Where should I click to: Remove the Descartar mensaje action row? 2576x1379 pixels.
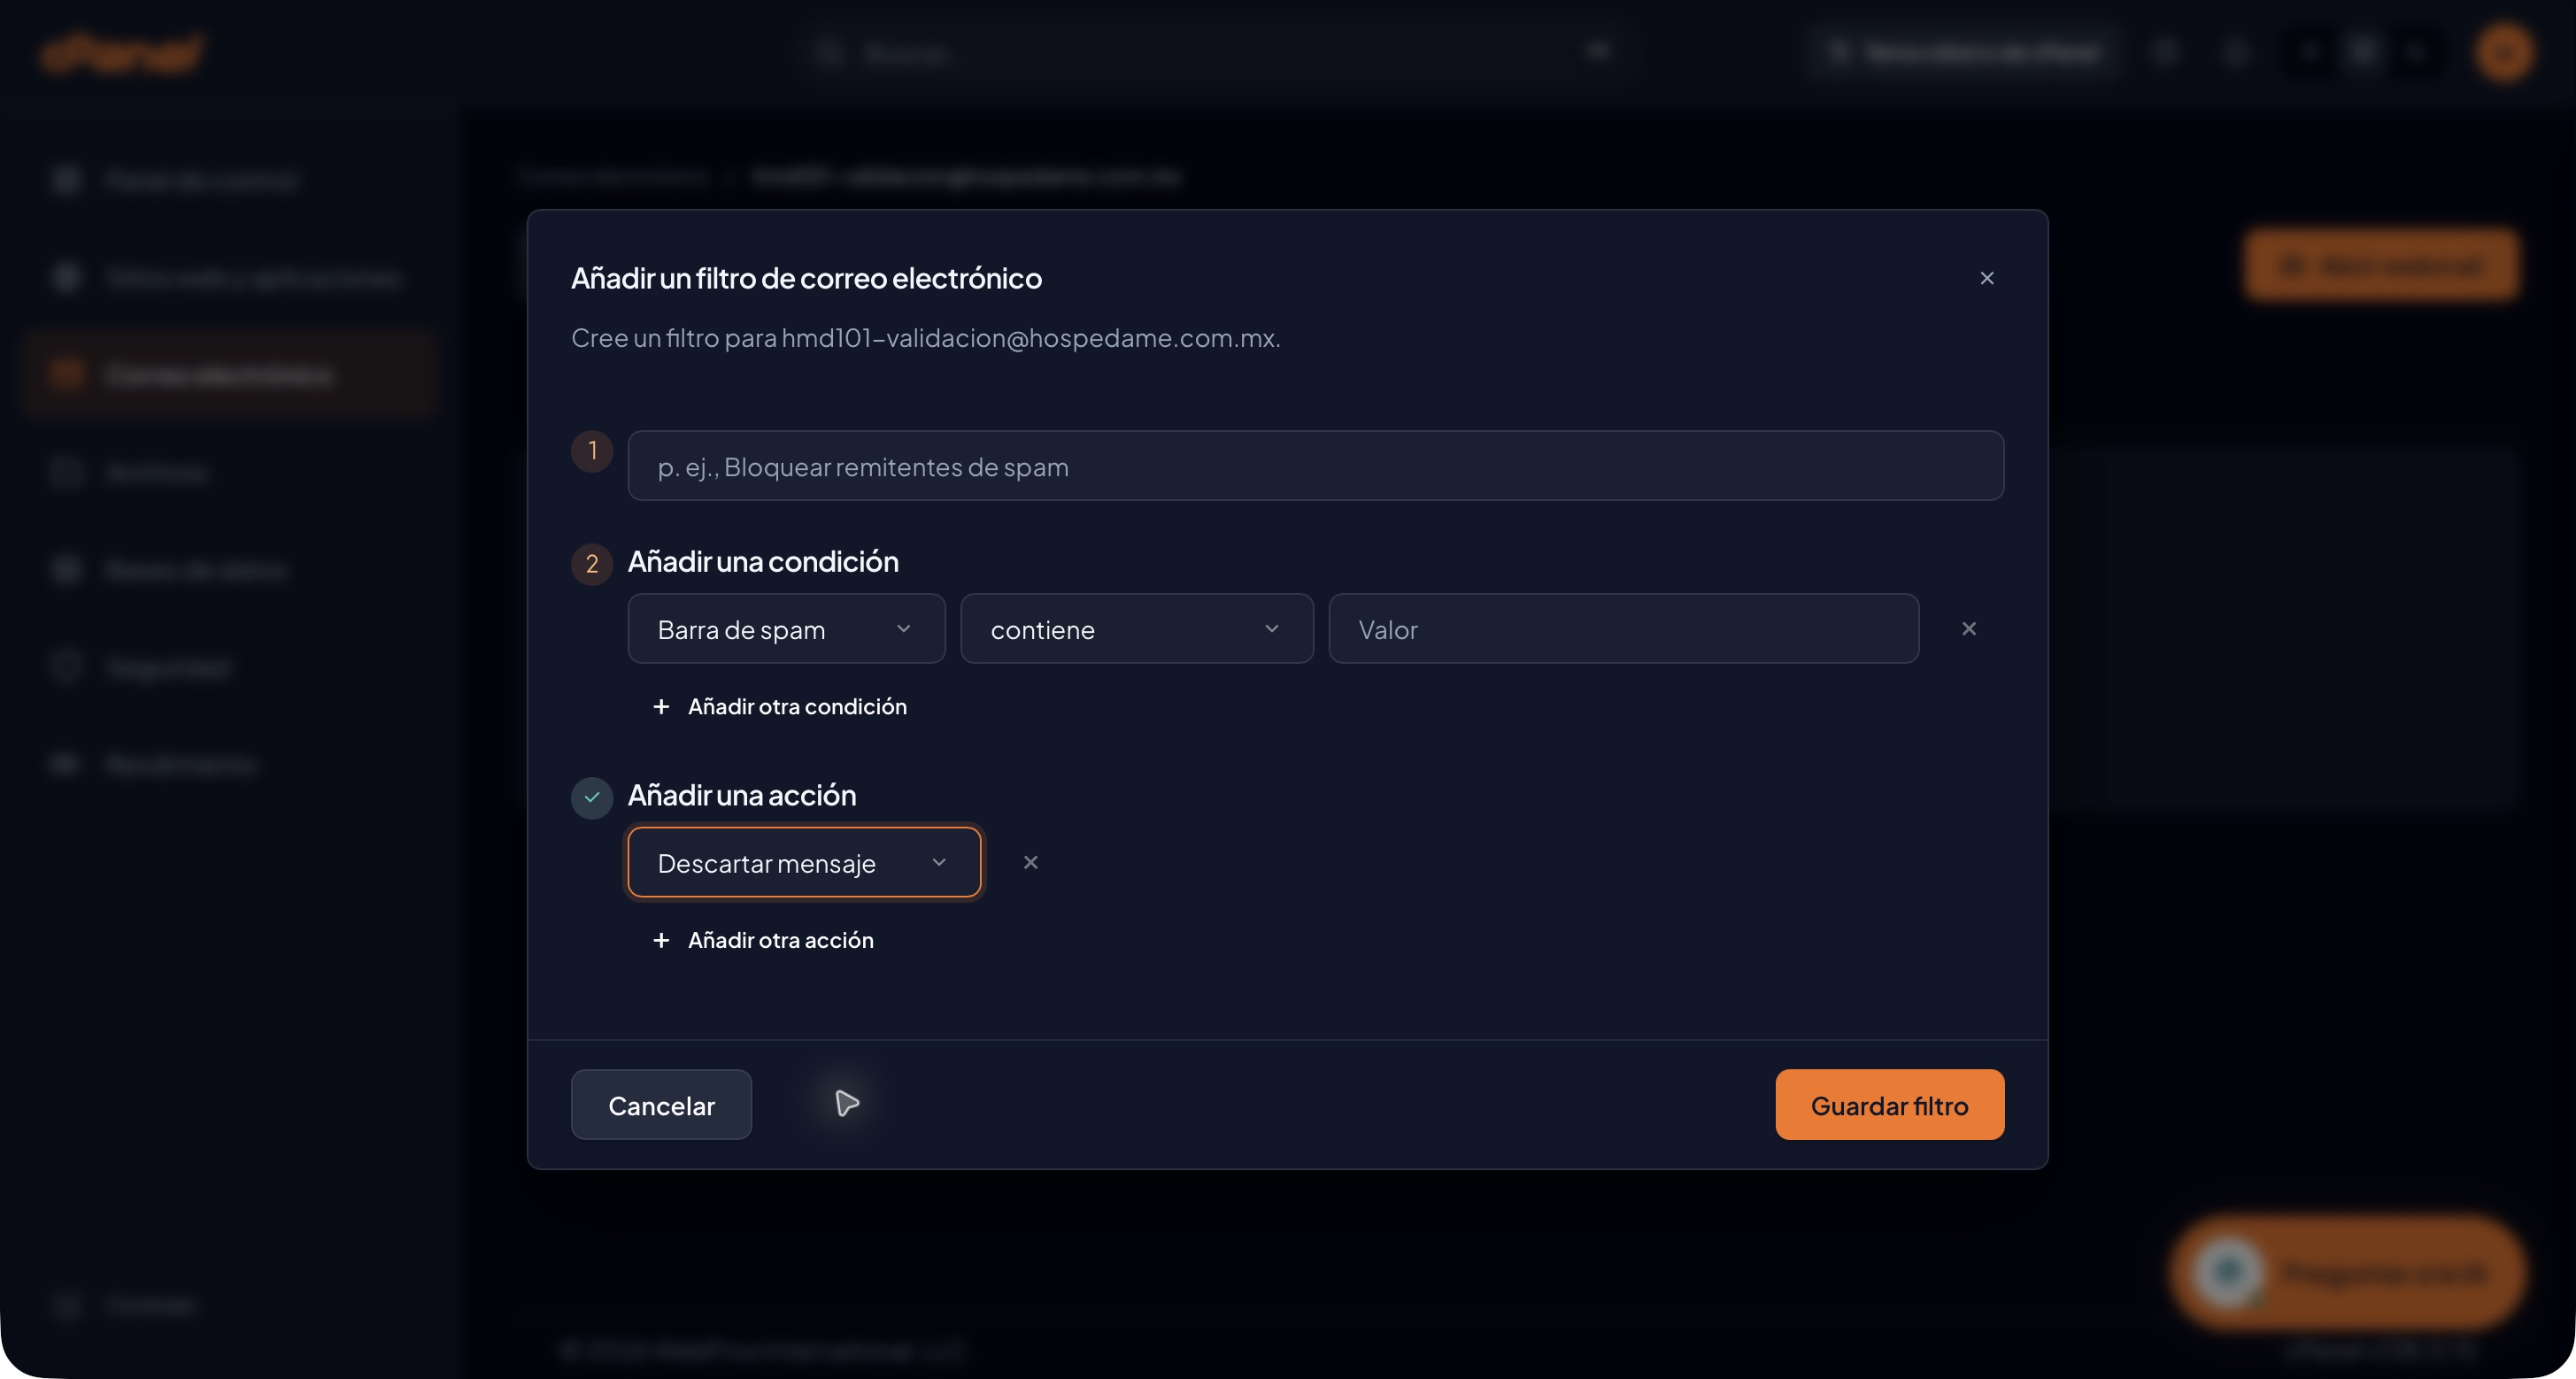(1030, 862)
